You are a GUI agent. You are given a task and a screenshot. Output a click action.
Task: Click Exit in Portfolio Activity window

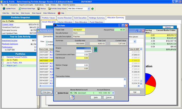[135, 92]
